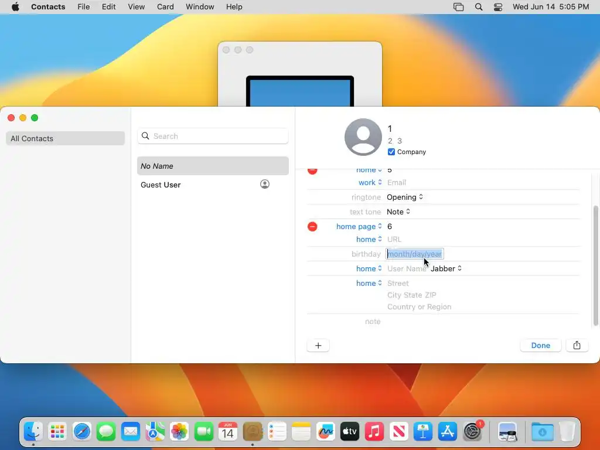Open Music app in the dock
Screen dimensions: 600x450
pos(374,432)
